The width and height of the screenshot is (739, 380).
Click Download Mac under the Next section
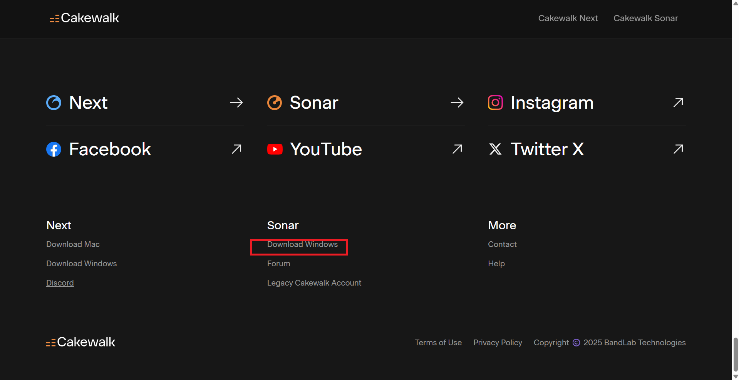click(73, 244)
